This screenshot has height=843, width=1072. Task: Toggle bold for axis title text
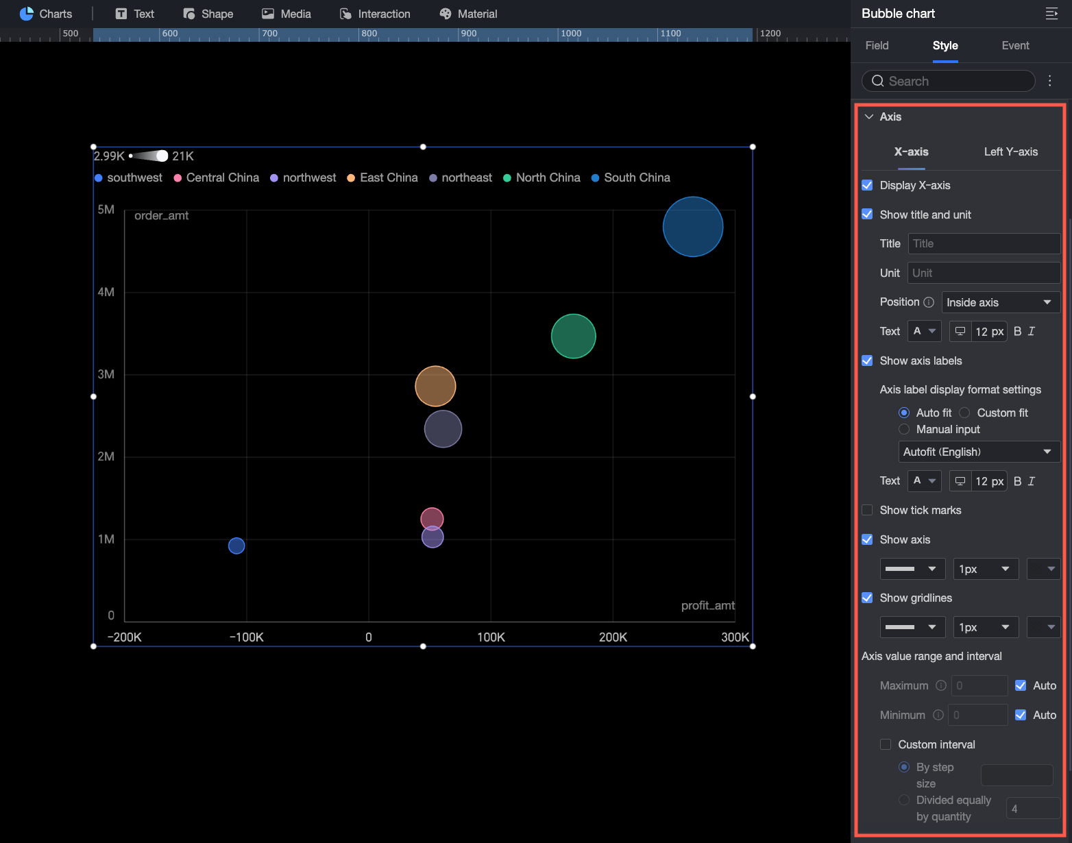[x=1017, y=332]
